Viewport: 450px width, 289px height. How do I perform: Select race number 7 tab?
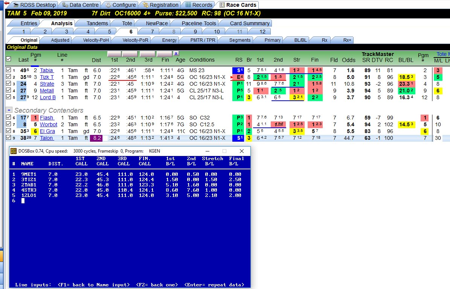tap(153, 32)
